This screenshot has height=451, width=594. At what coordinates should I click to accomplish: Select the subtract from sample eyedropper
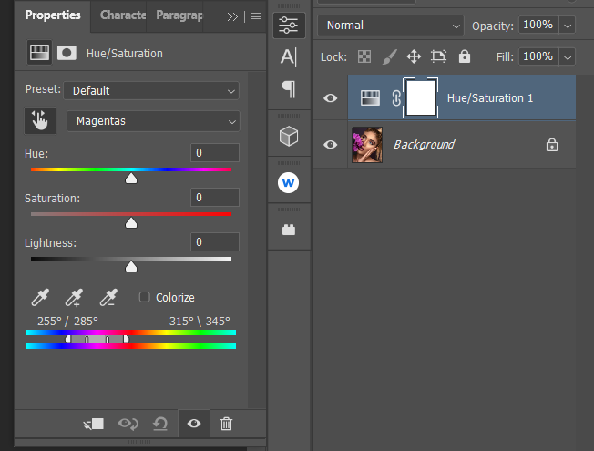coord(108,297)
